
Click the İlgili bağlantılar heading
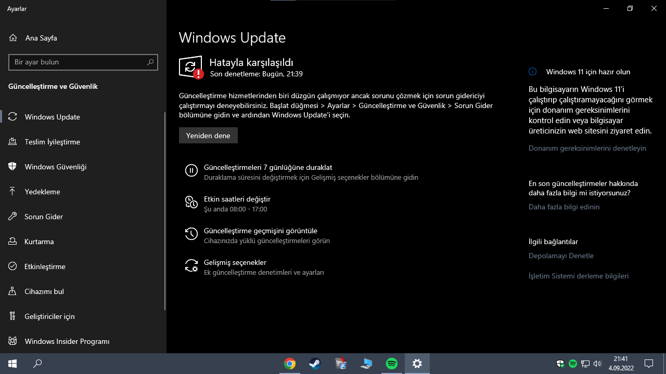(553, 242)
